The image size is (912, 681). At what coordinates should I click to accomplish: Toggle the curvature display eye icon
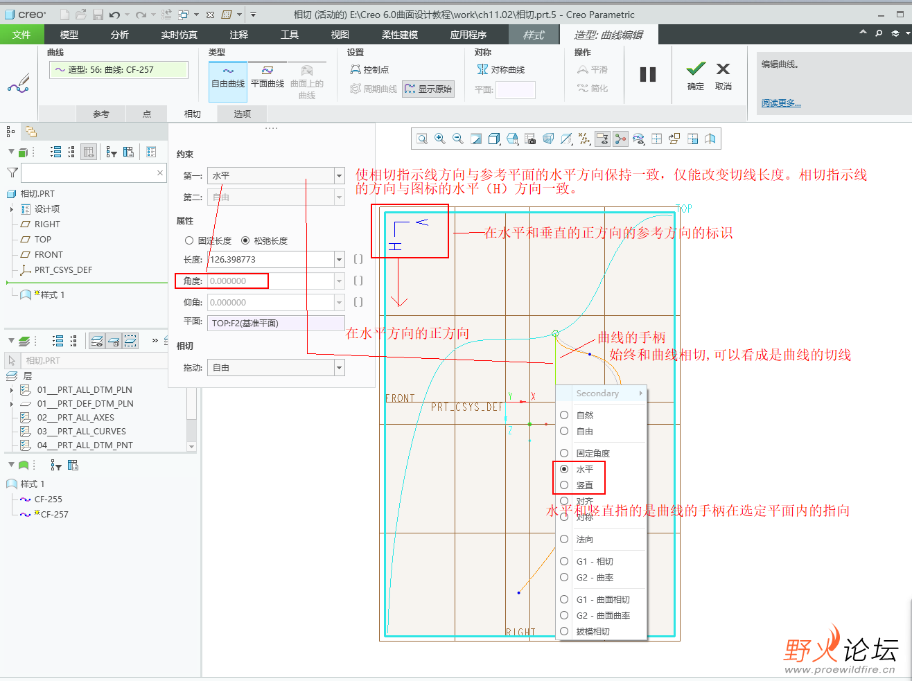[638, 139]
